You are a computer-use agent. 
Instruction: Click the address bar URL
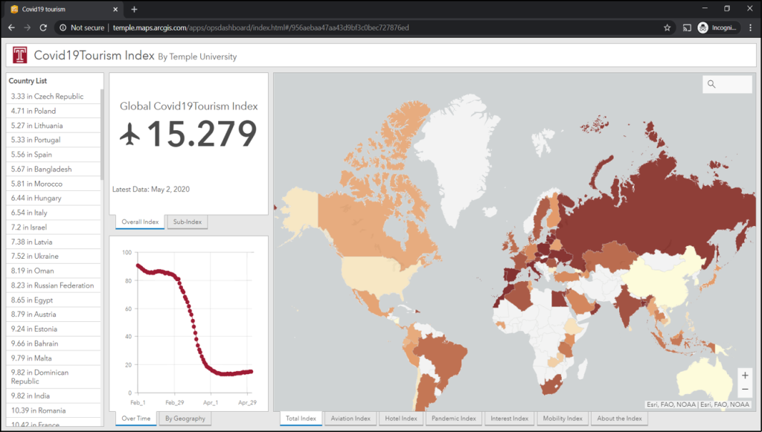click(260, 28)
